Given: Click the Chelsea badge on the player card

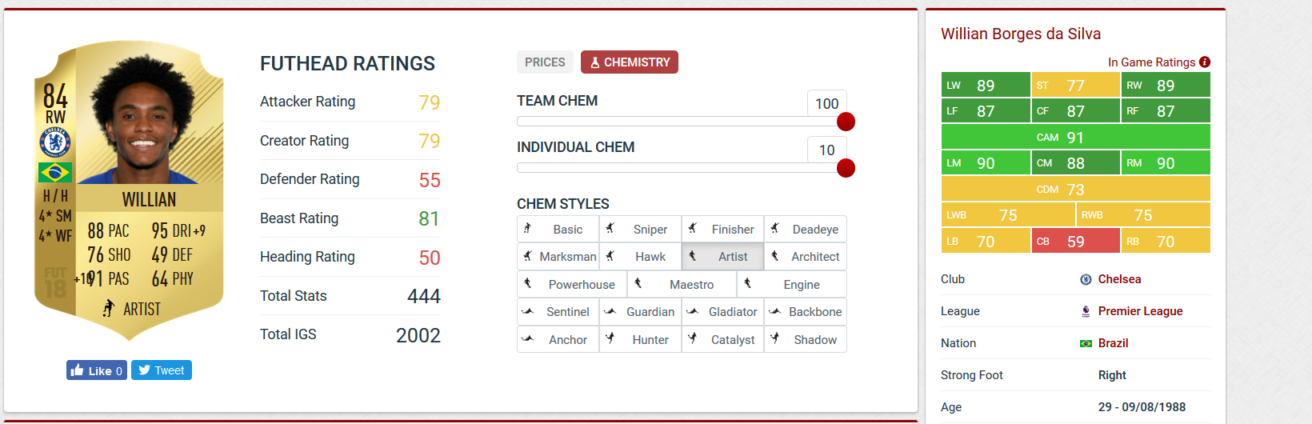Looking at the screenshot, I should pos(55,142).
